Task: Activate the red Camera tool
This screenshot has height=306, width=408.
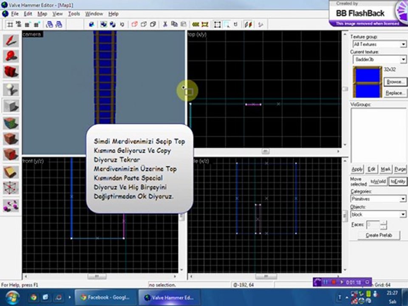Action: pos(11,72)
